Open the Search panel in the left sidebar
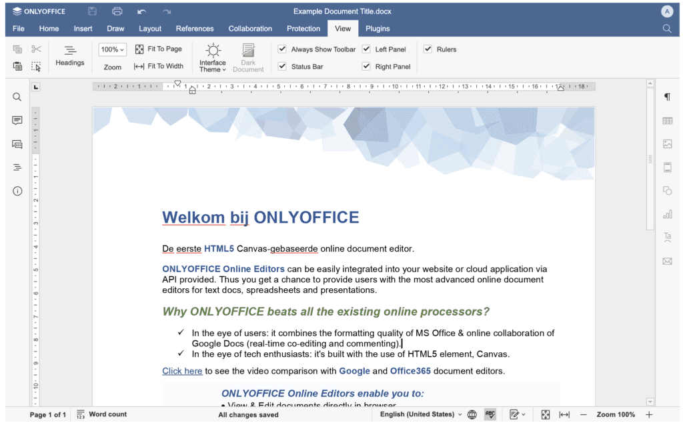Image resolution: width=683 pixels, height=427 pixels. pyautogui.click(x=17, y=97)
